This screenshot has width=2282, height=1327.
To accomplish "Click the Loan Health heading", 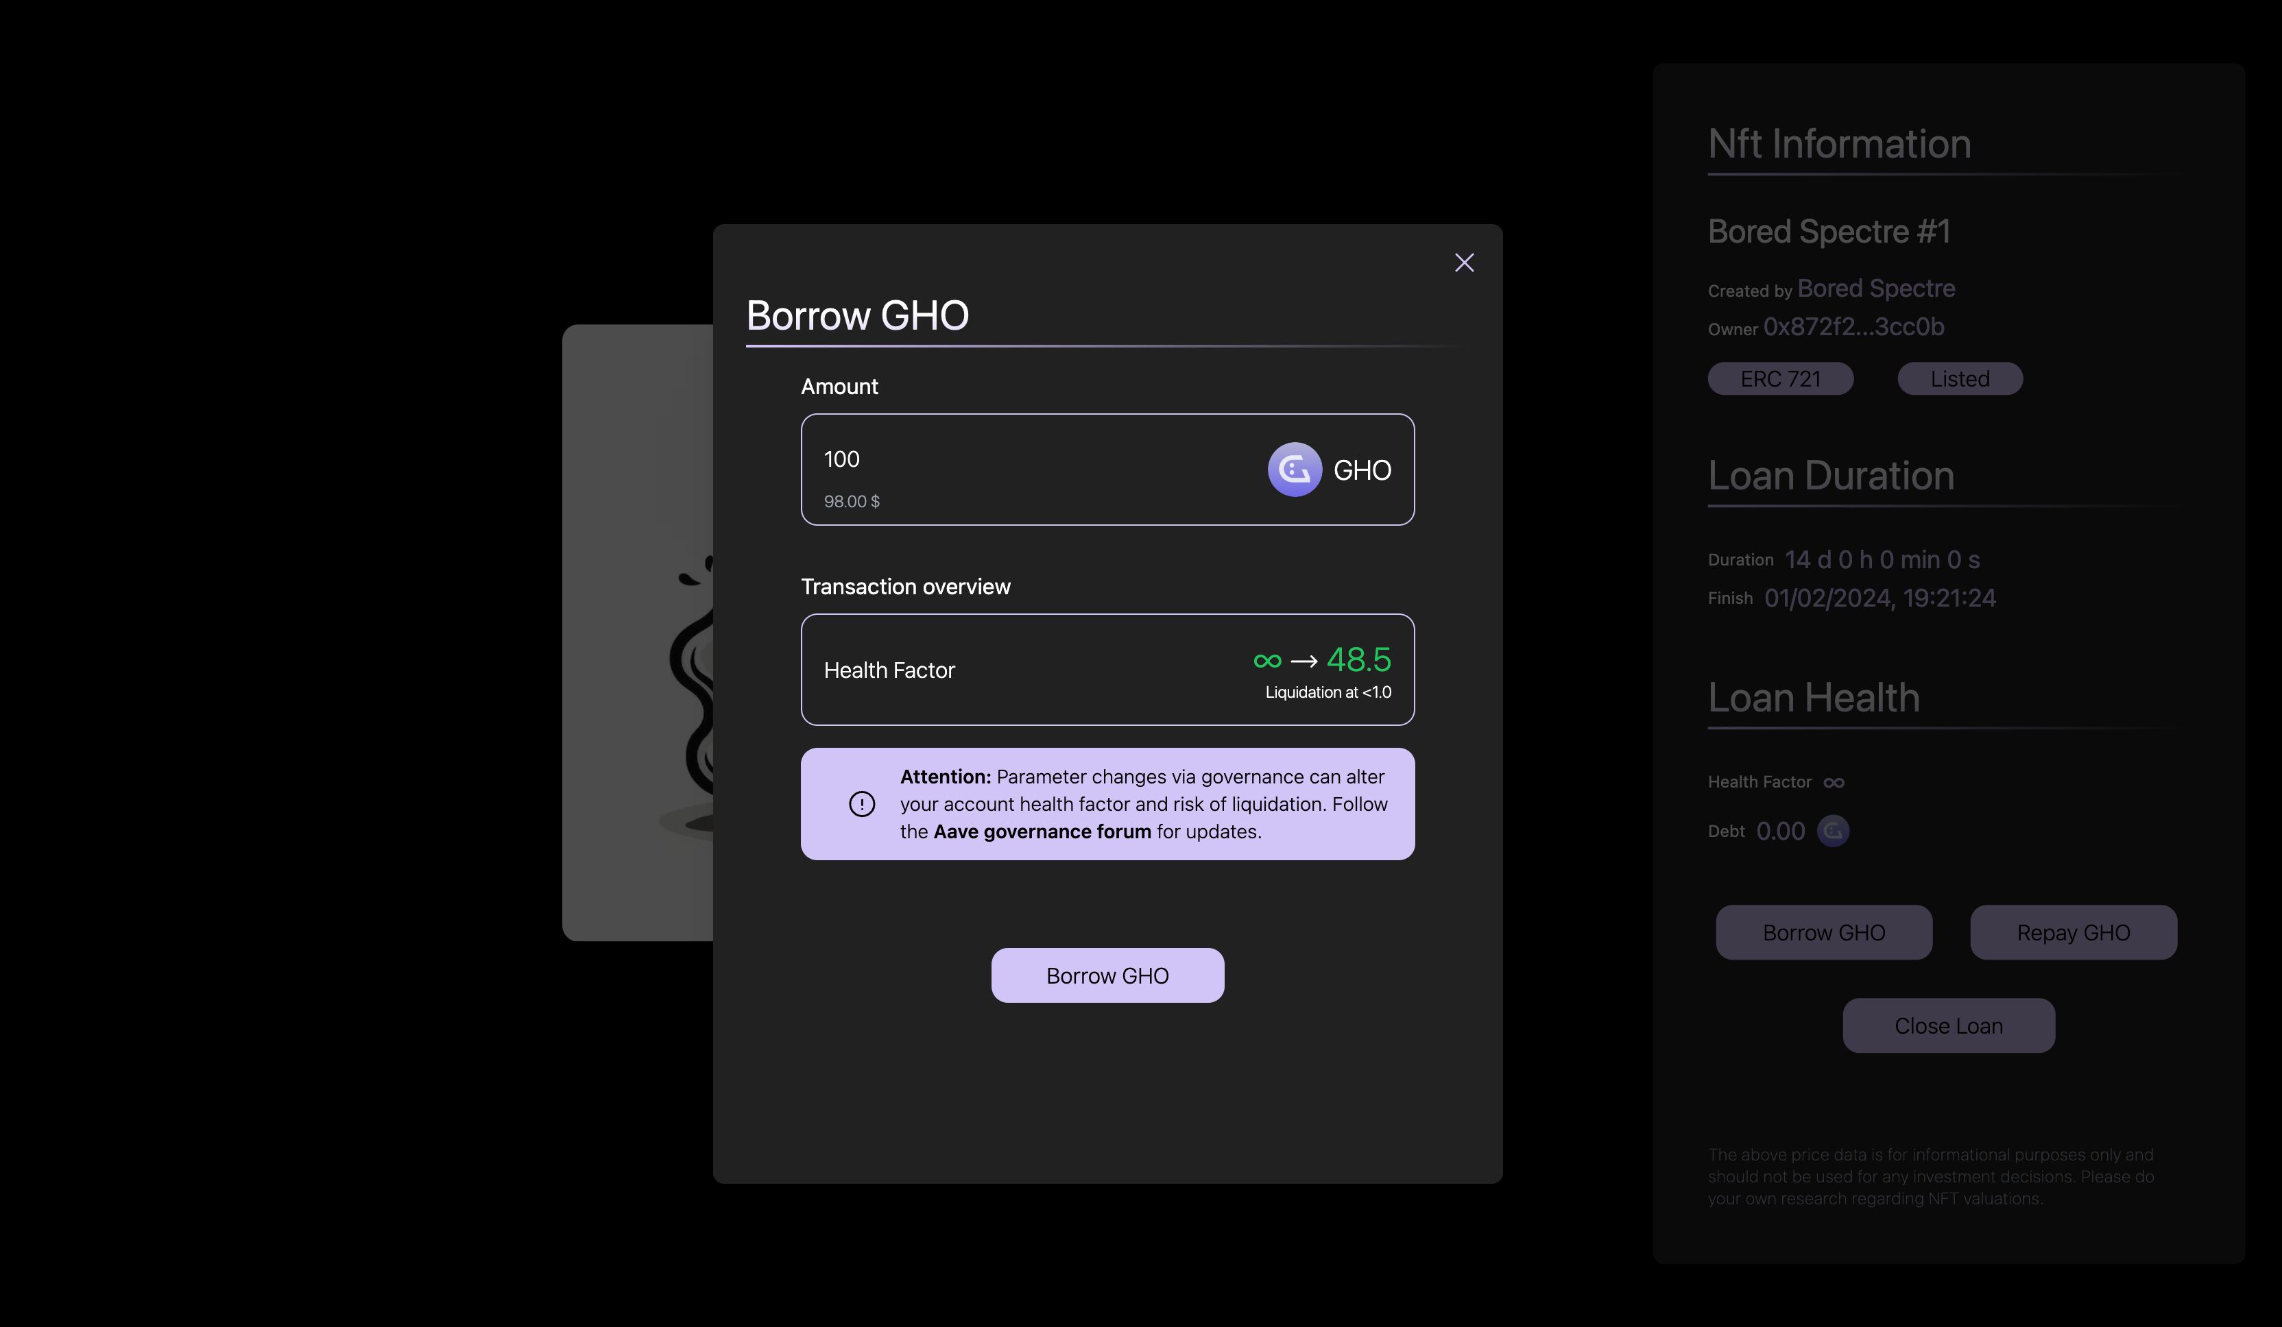I will click(1813, 697).
